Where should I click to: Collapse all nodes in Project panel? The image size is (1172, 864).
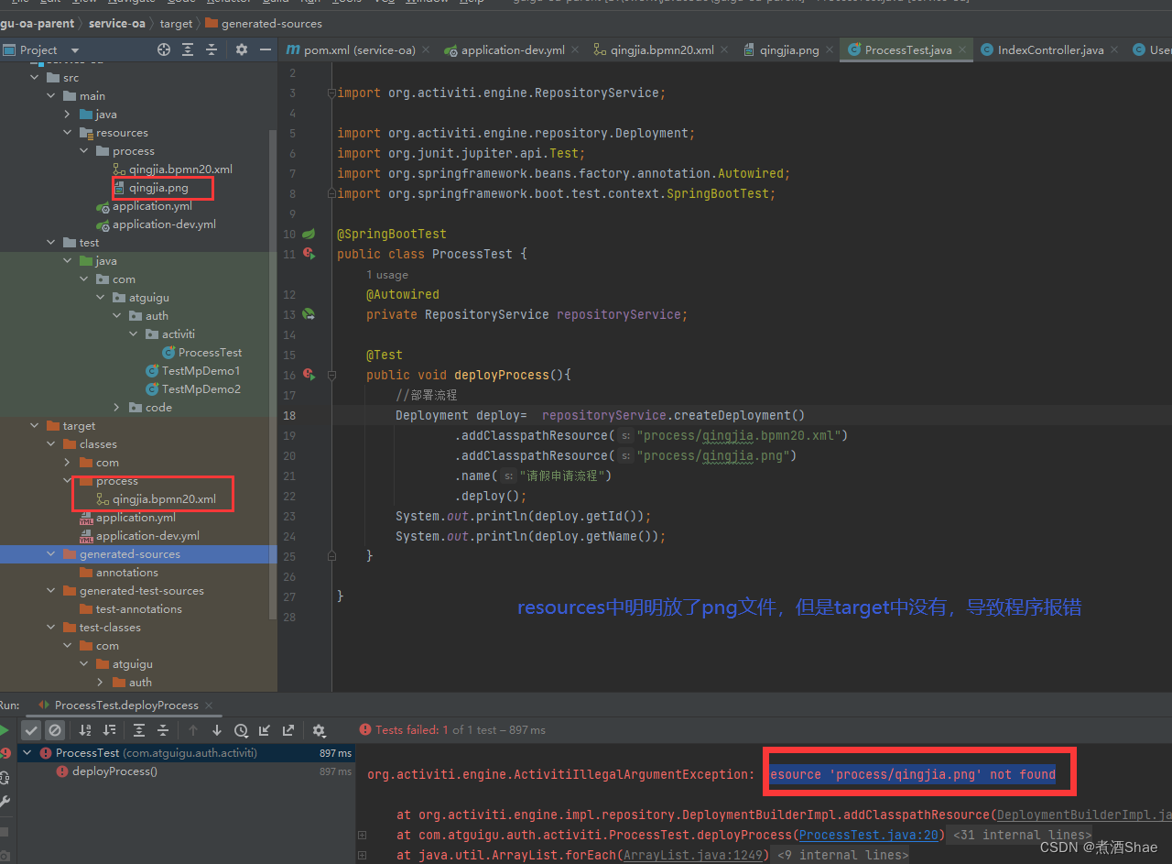coord(212,49)
